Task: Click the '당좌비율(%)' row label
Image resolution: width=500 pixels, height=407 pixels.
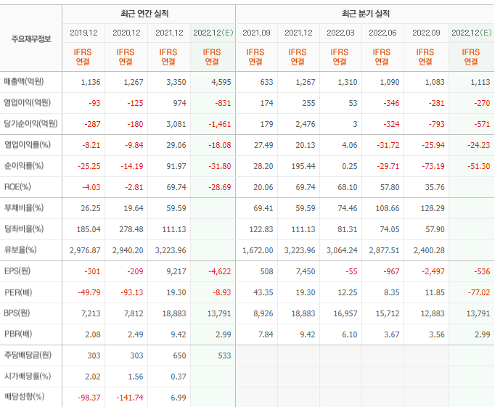Action: point(24,229)
